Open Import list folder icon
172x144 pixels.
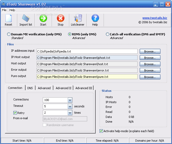pos(26,18)
